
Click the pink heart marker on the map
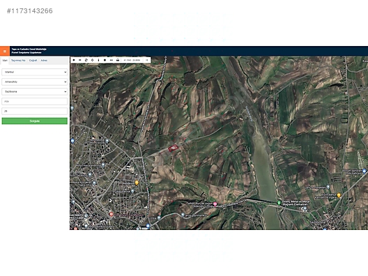[x=215, y=204]
